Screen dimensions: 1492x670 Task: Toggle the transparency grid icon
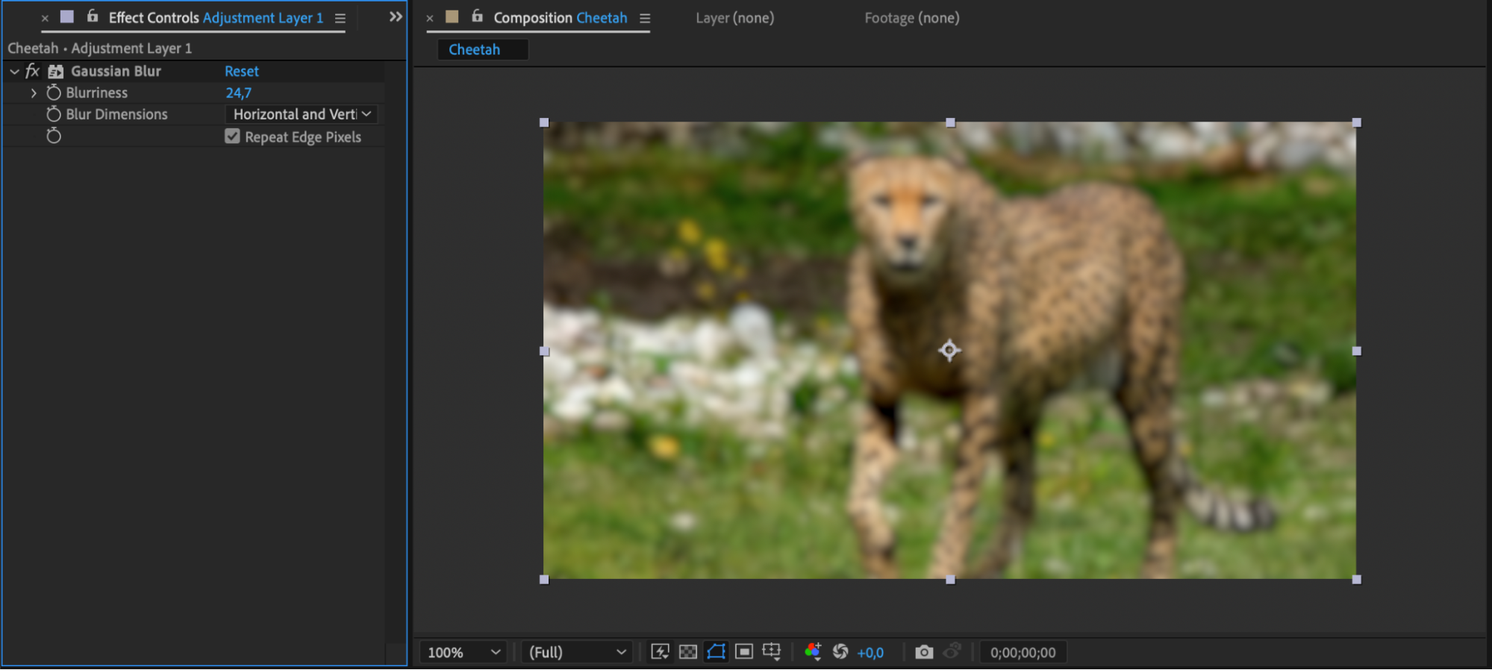coord(688,652)
